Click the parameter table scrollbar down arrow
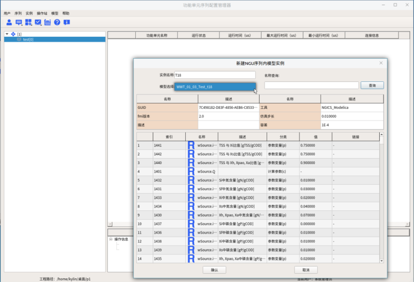The height and width of the screenshot is (282, 414). click(x=382, y=261)
